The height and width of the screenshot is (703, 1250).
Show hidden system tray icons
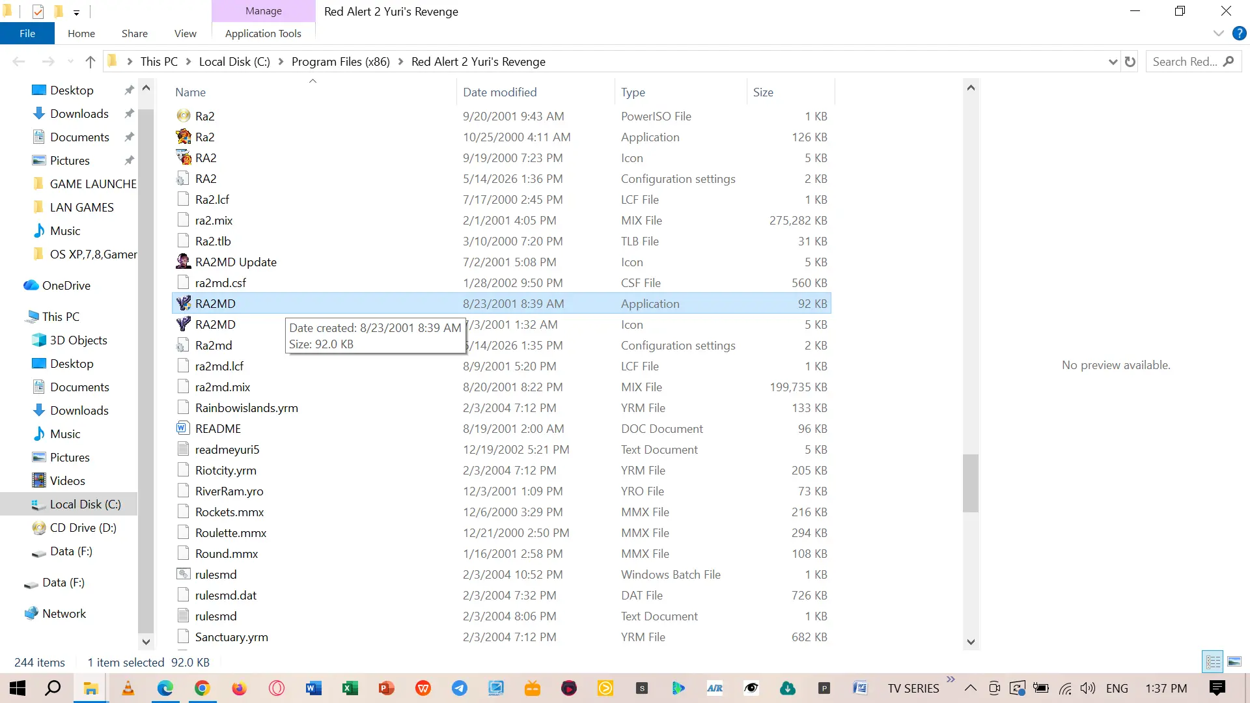pos(970,688)
